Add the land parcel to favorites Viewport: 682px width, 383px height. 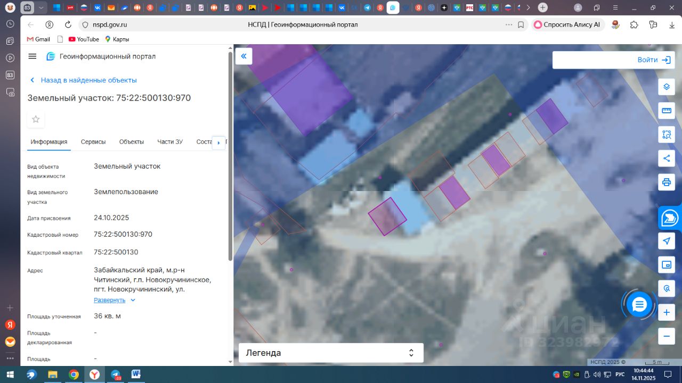(36, 119)
